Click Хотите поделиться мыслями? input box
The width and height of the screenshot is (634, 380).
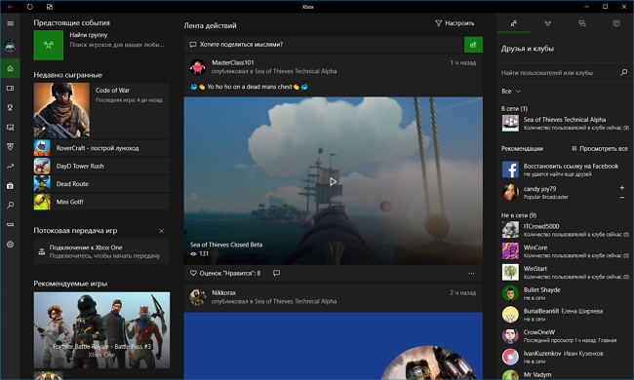pyautogui.click(x=324, y=45)
